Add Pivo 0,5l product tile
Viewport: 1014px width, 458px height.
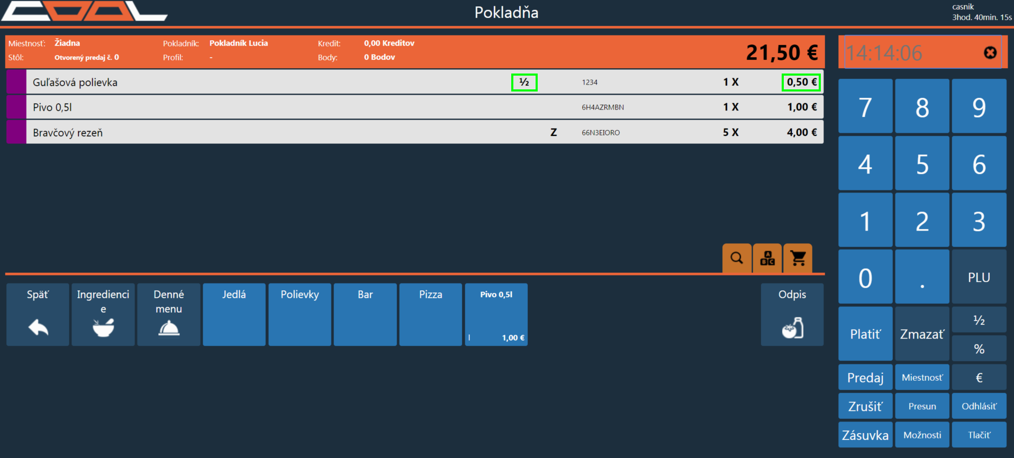coord(496,315)
